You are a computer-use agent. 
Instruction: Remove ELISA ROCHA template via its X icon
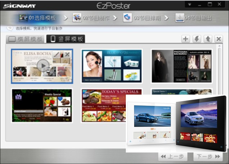[67, 54]
